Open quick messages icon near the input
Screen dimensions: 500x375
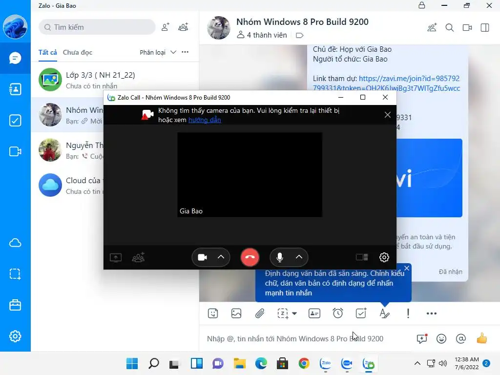coord(422,339)
